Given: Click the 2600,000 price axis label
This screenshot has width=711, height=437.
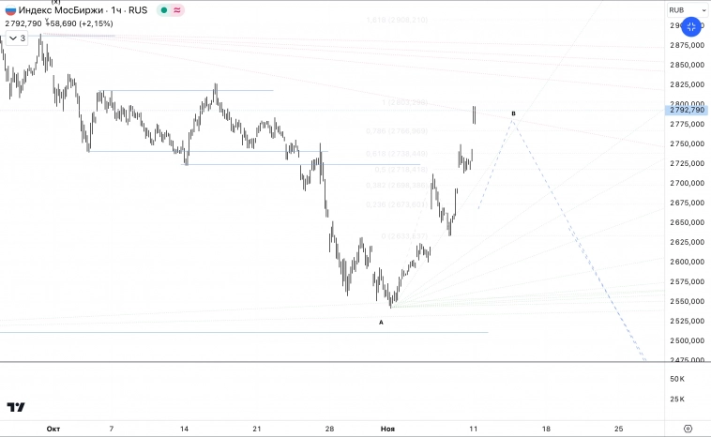Looking at the screenshot, I should 687,262.
